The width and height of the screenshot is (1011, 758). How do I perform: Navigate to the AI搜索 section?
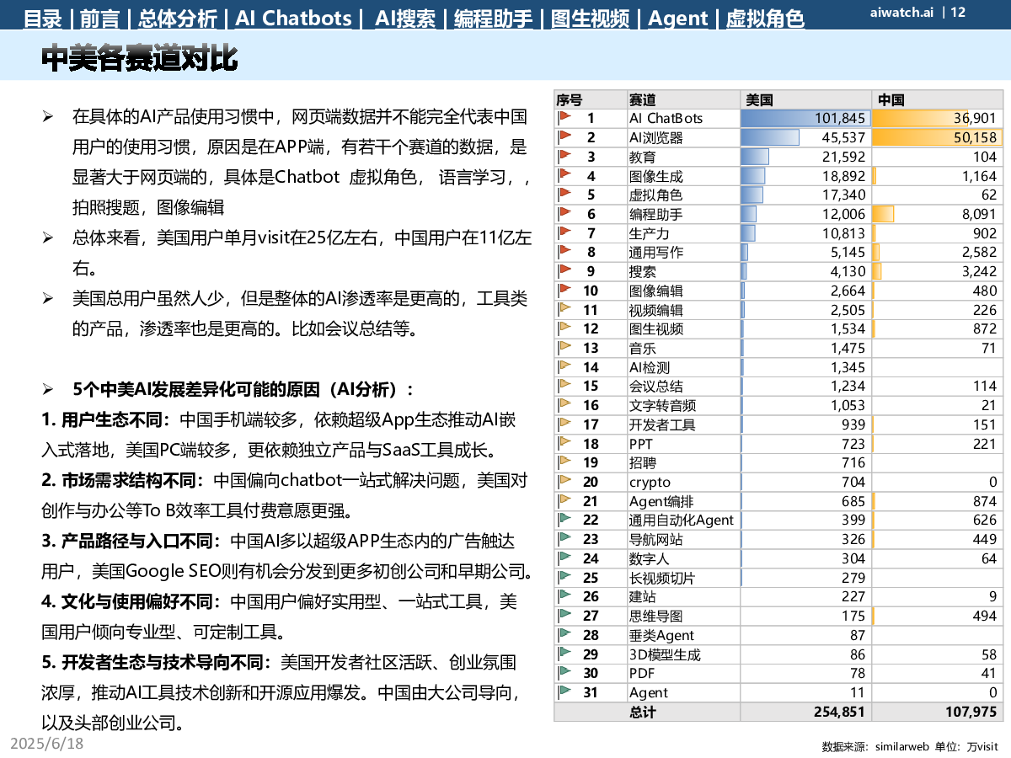point(405,18)
